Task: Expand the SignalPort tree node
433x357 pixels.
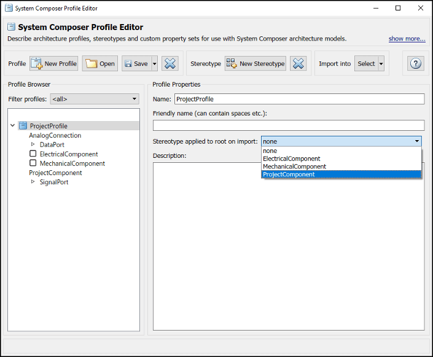Action: (33, 181)
